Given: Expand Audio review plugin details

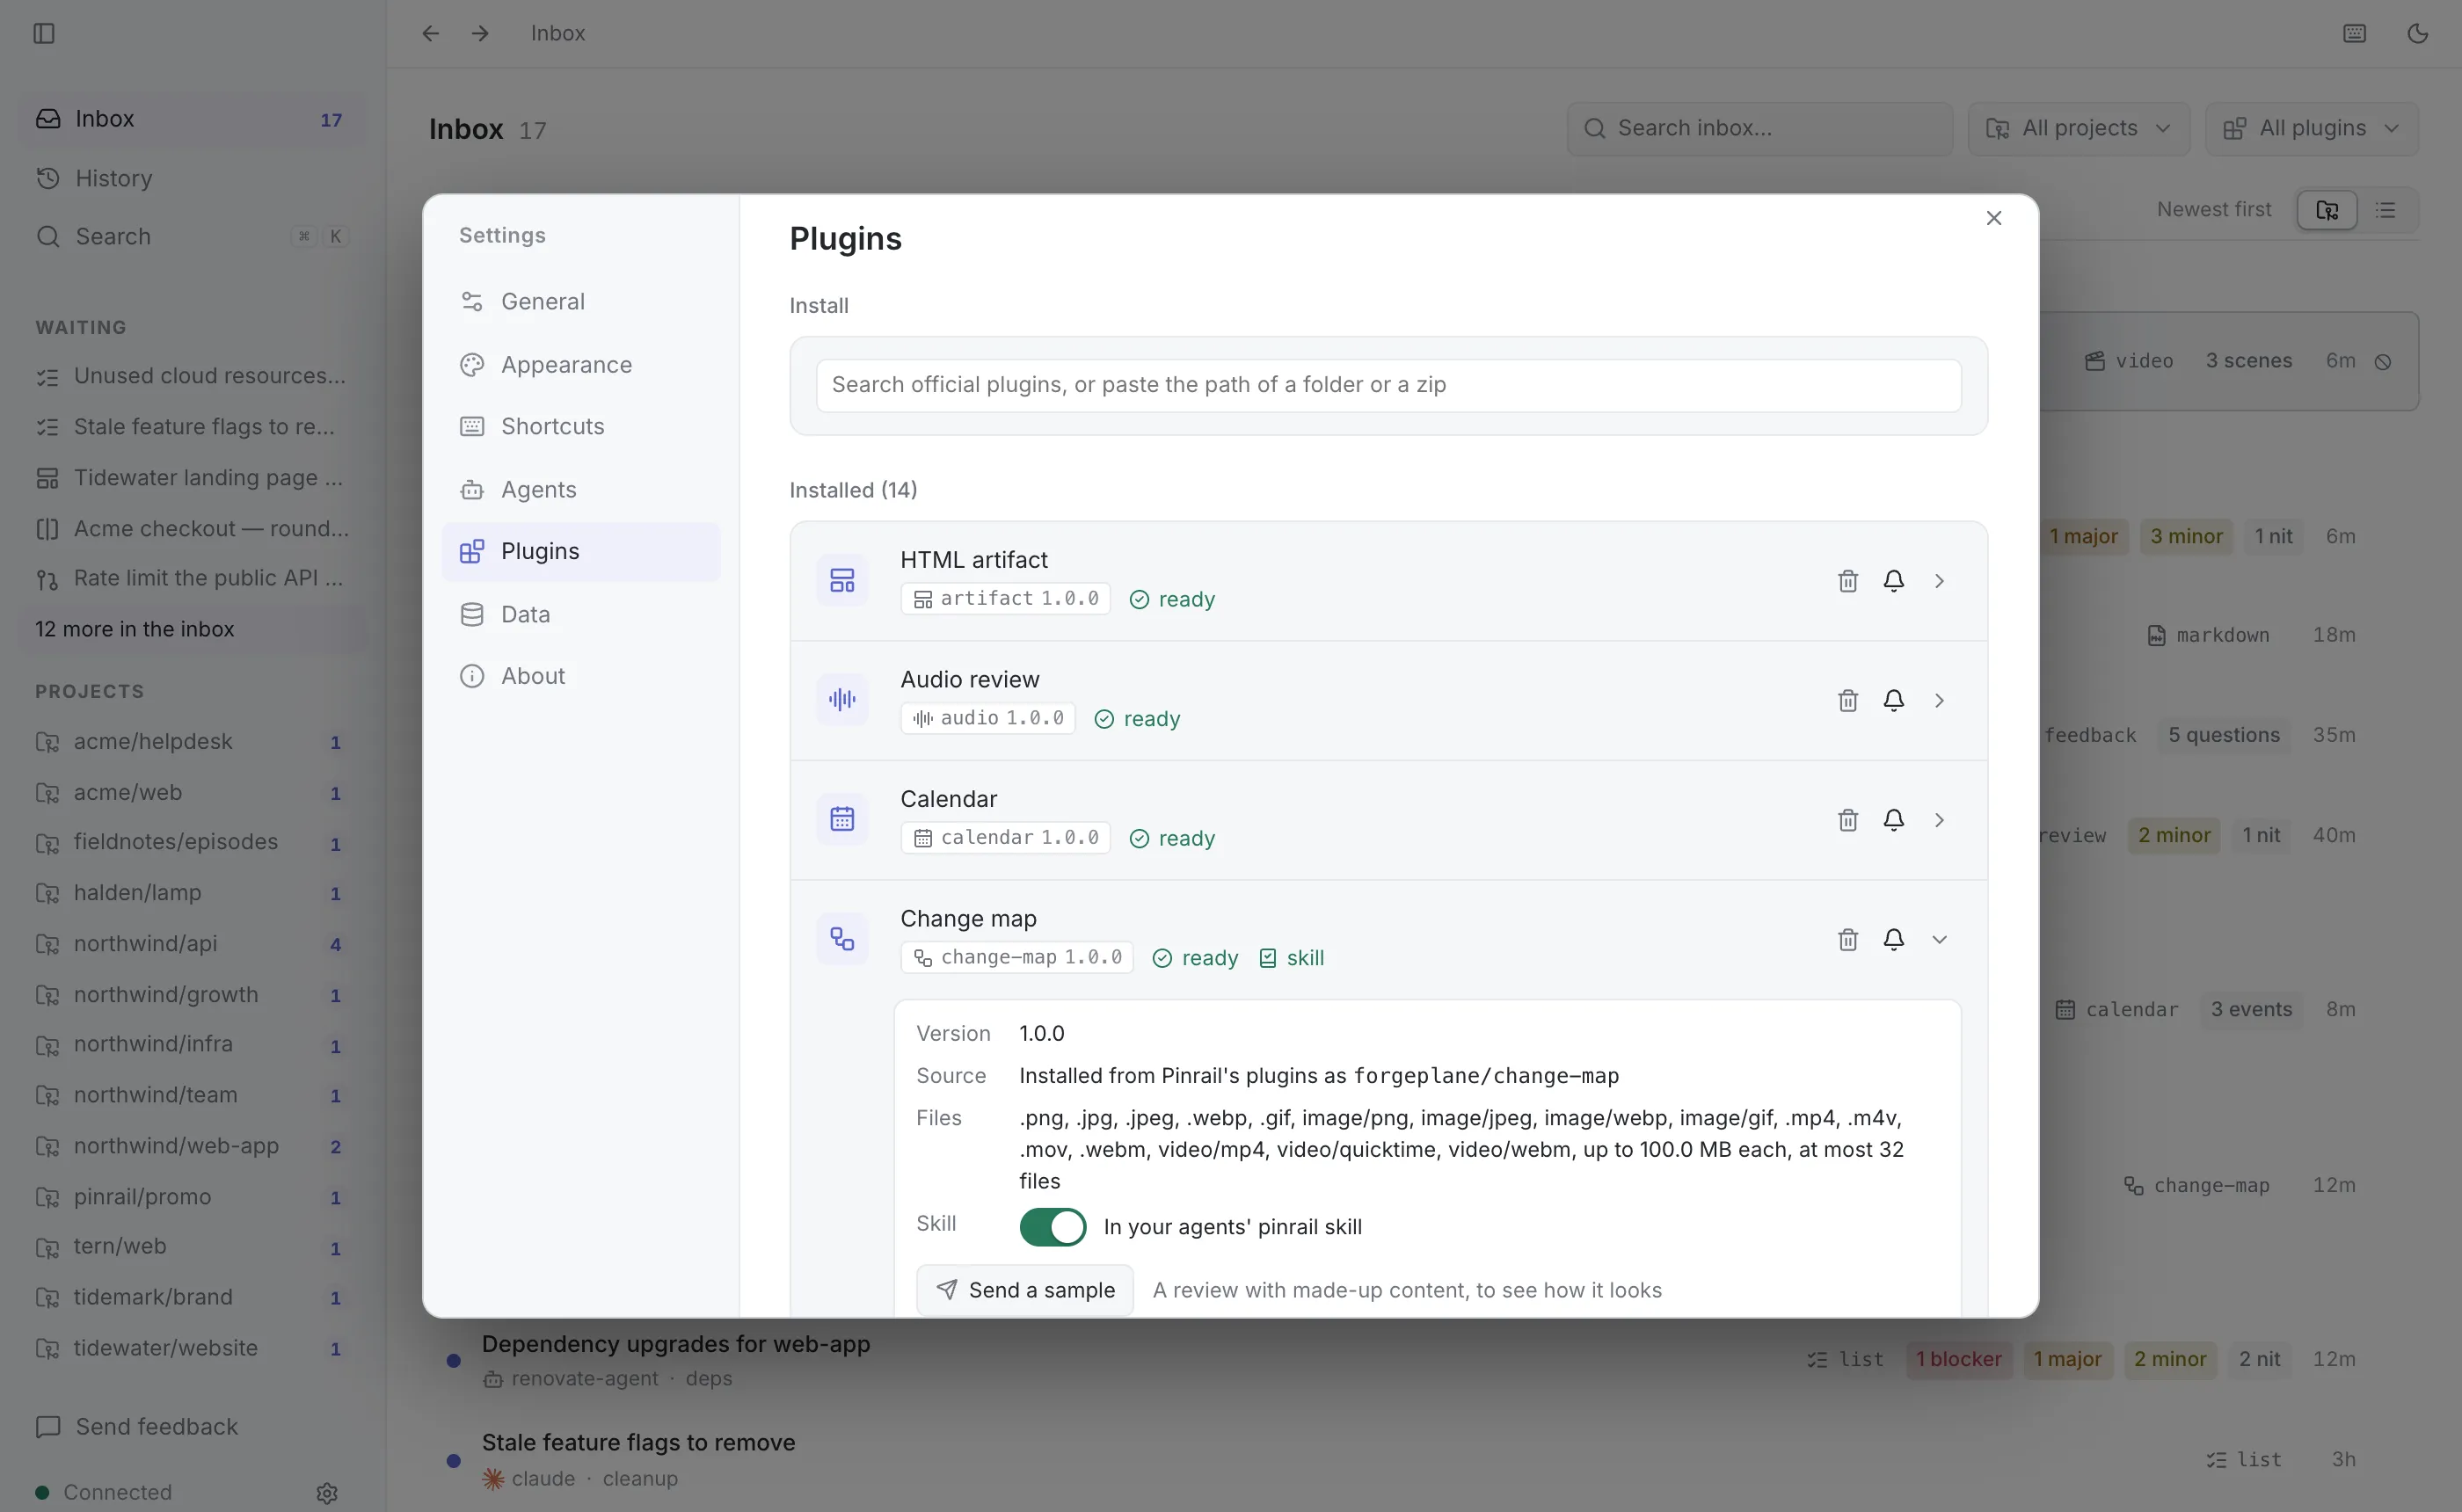Looking at the screenshot, I should coord(1939,700).
